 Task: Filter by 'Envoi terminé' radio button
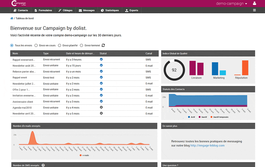[x=82, y=45]
